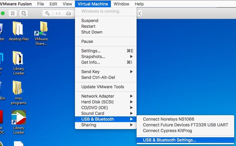Connect the Norelsys NS1066 device

click(185, 119)
